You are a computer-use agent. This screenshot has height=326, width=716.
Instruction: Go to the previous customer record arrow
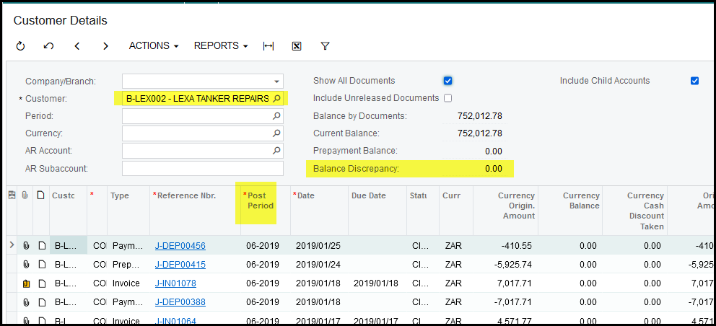tap(77, 46)
